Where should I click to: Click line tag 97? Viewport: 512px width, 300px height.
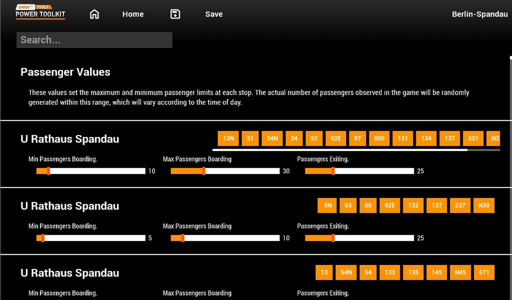click(x=358, y=138)
